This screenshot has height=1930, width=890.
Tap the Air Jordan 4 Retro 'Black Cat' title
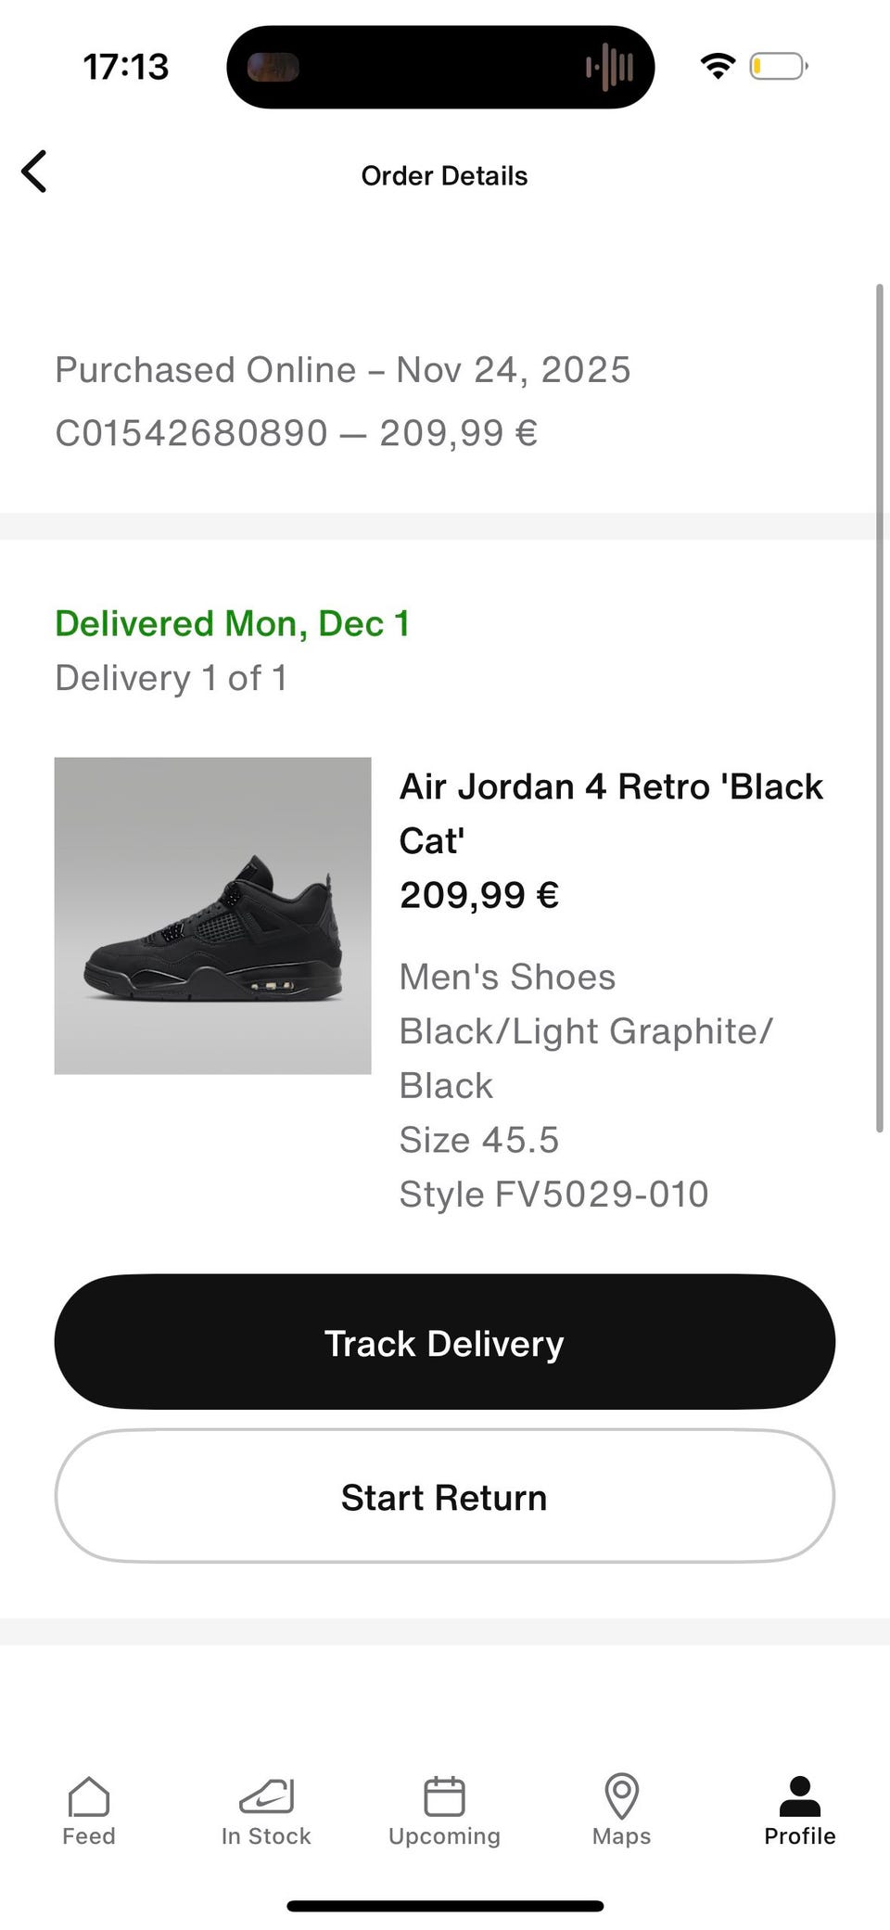(x=610, y=813)
